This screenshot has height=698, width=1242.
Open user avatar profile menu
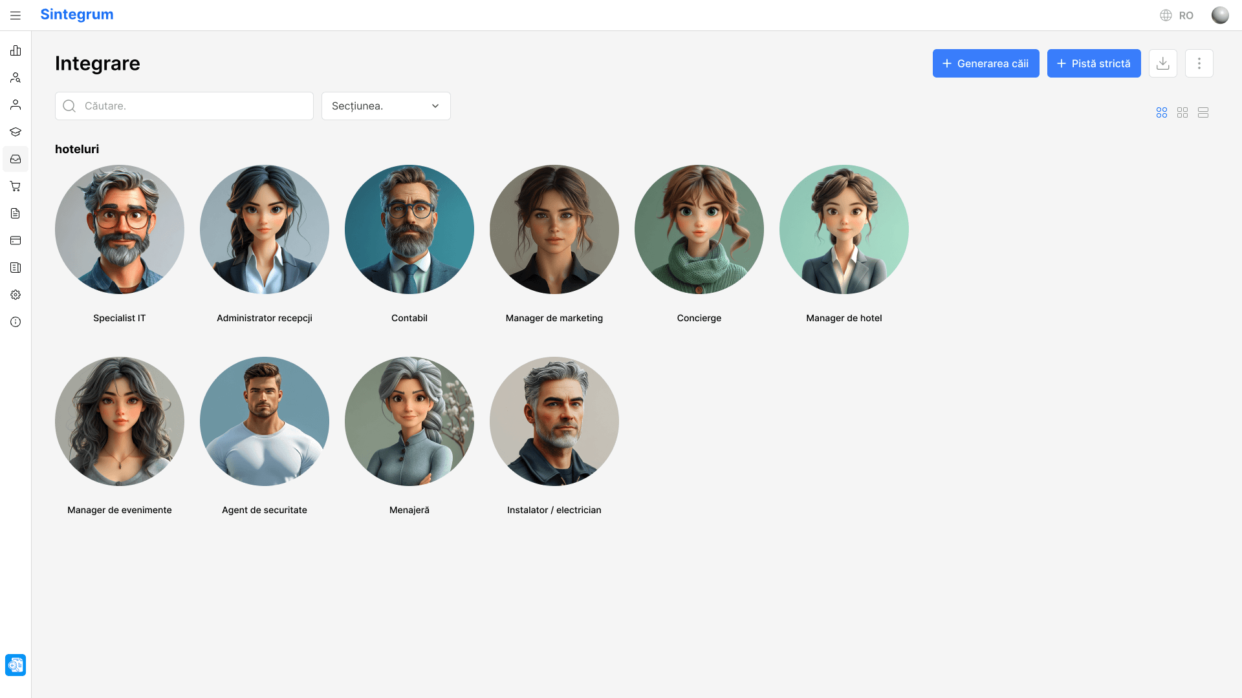point(1219,16)
